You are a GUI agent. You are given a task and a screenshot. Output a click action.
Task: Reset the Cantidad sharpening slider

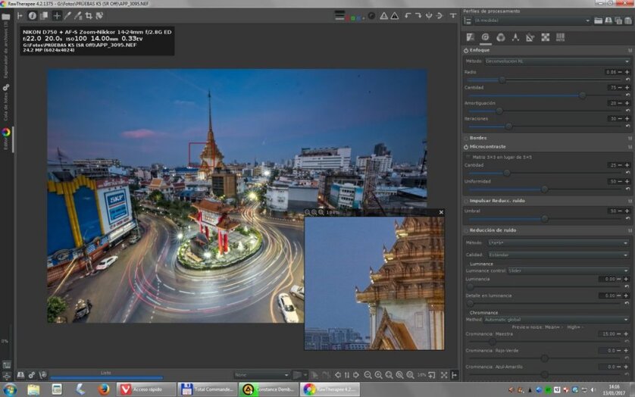pos(627,95)
